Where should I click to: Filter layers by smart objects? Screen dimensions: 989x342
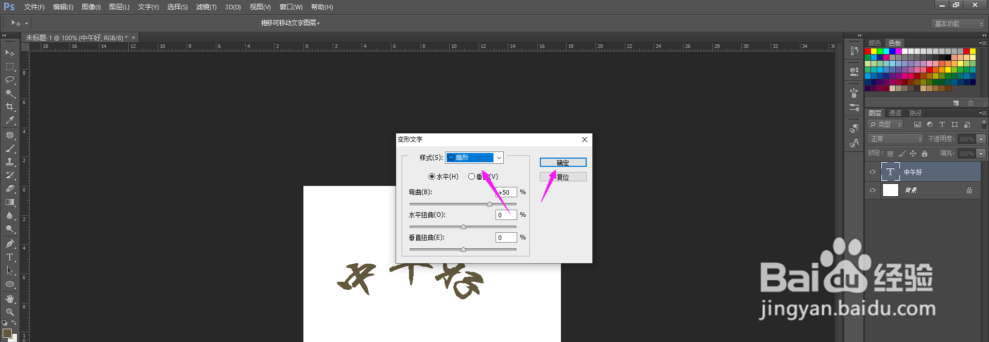(x=967, y=125)
